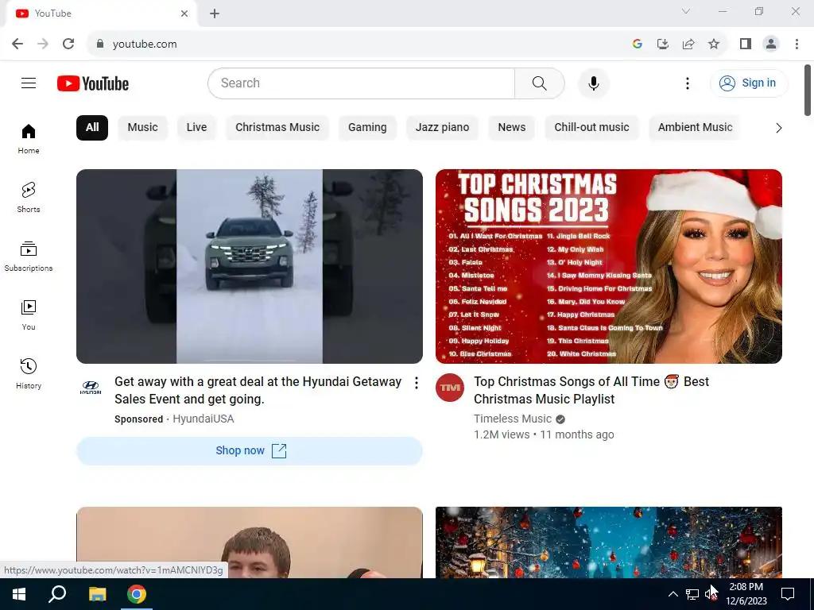Viewport: 814px width, 610px height.
Task: Open the Hyundai truck ad thumbnail
Action: tap(249, 266)
